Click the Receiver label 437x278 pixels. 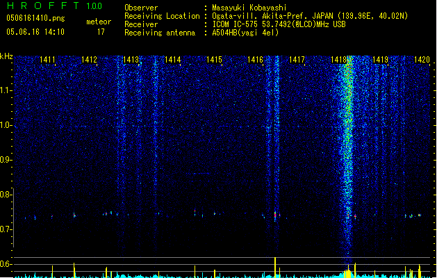(x=141, y=24)
